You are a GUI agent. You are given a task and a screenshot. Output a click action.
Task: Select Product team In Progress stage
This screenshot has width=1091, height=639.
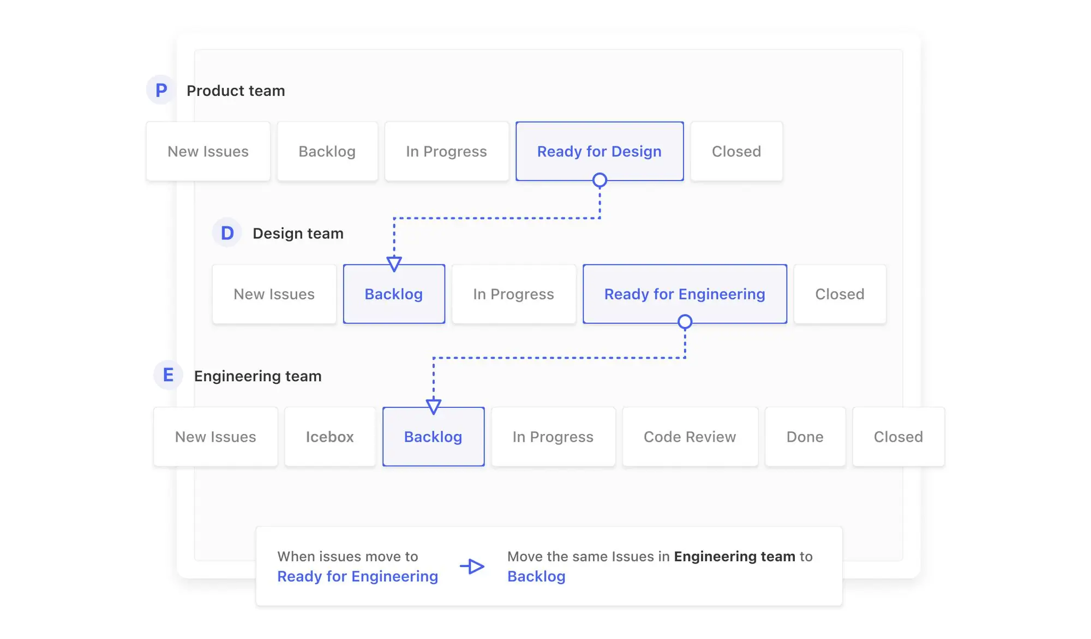(446, 151)
